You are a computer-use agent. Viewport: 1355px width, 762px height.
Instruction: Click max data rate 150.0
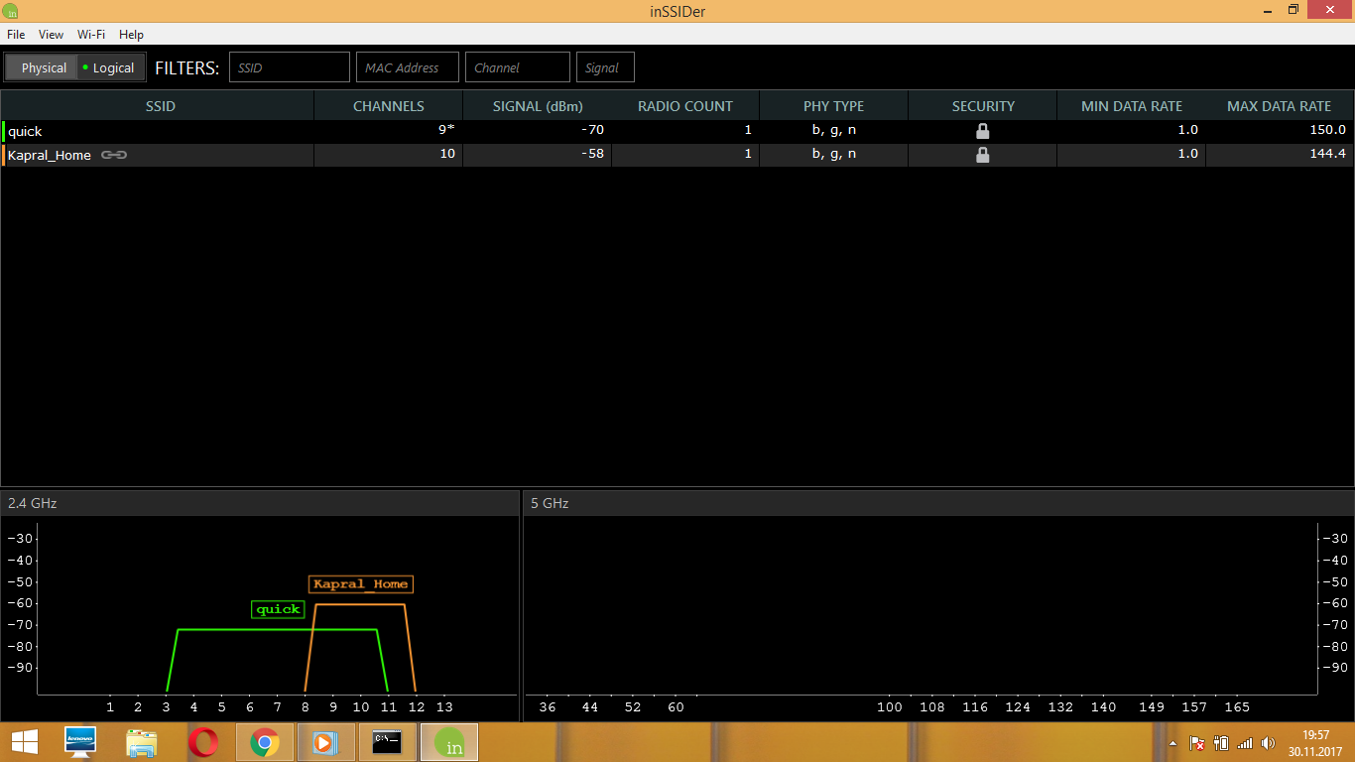coord(1327,130)
